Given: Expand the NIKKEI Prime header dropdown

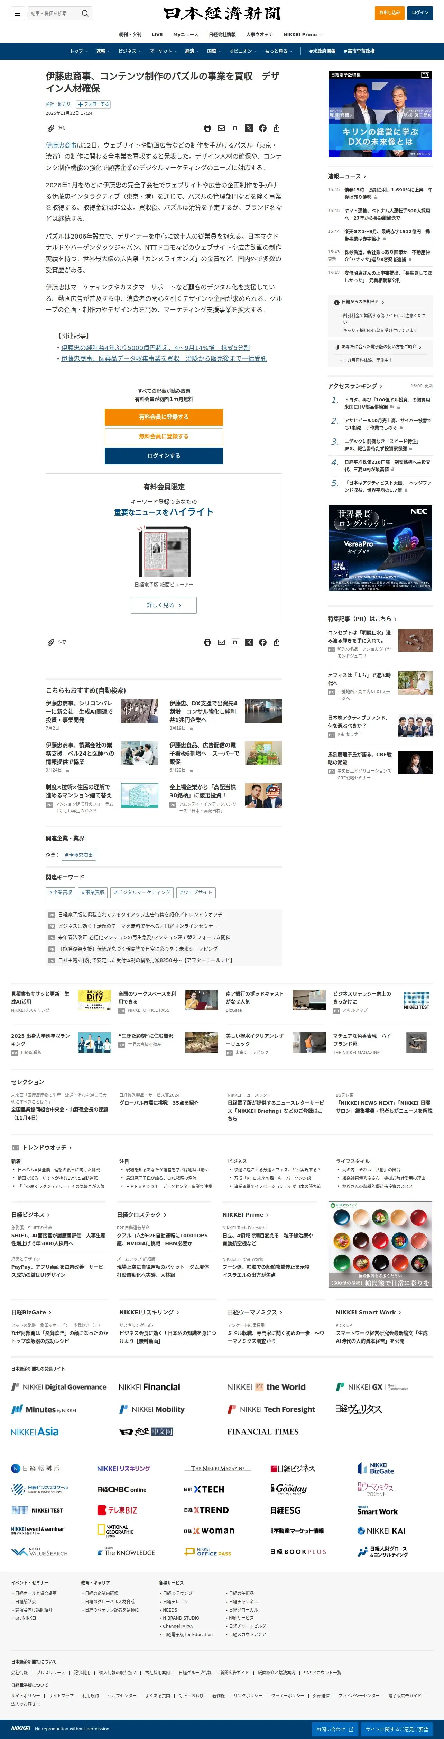Looking at the screenshot, I should click(303, 34).
